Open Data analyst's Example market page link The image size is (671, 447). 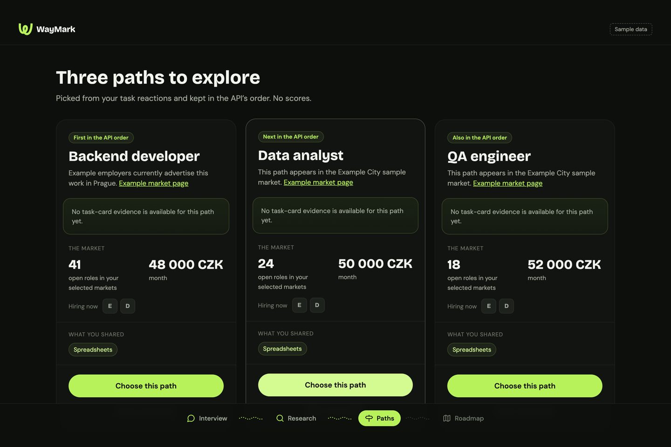[x=318, y=182]
